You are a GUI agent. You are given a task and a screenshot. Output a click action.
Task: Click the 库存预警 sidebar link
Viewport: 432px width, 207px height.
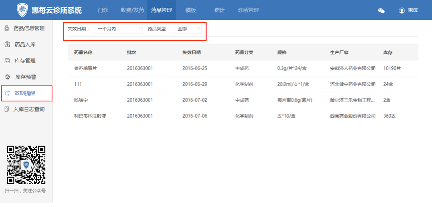click(25, 77)
